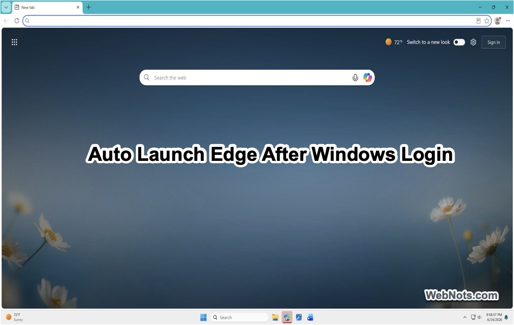Screen dimensions: 514x325
Task: Open the volume speaker tray icon
Action: [x=479, y=317]
